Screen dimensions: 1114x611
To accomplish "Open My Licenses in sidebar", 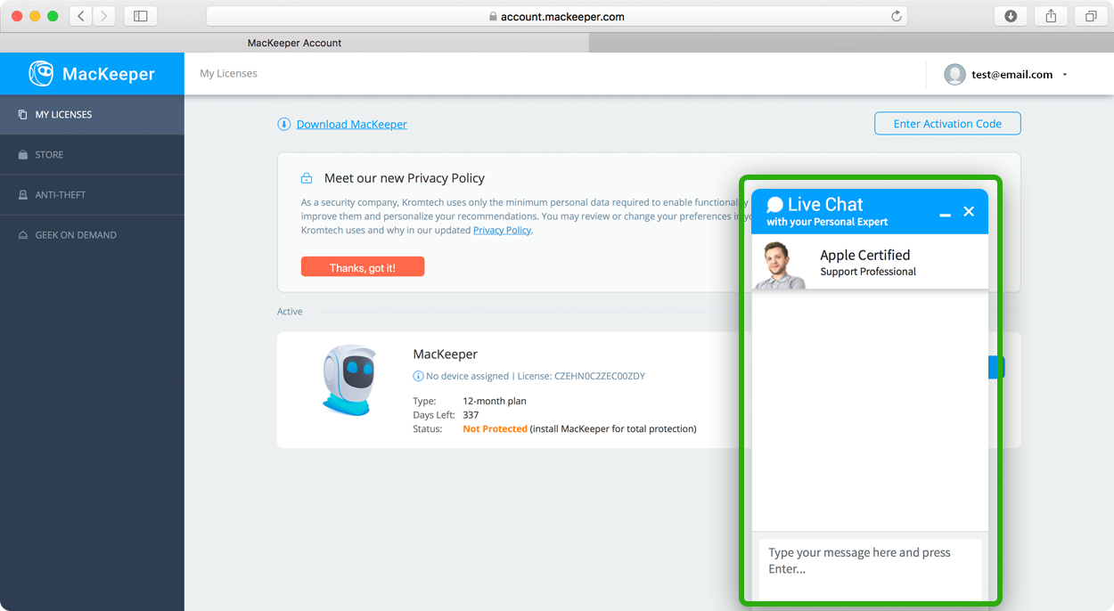I will pyautogui.click(x=92, y=114).
